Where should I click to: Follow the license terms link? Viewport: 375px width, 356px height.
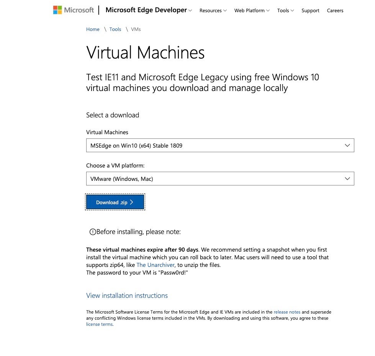point(99,324)
